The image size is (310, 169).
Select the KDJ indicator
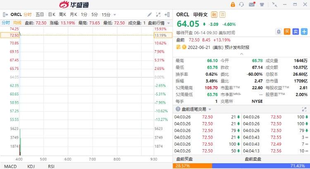31,166
